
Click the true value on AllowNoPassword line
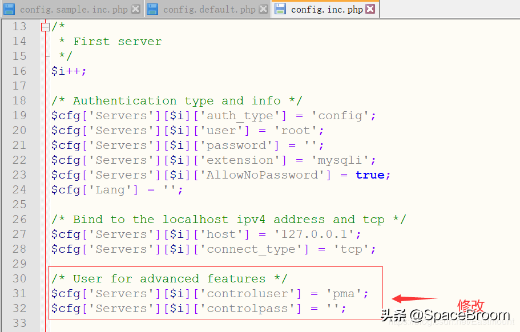point(370,175)
